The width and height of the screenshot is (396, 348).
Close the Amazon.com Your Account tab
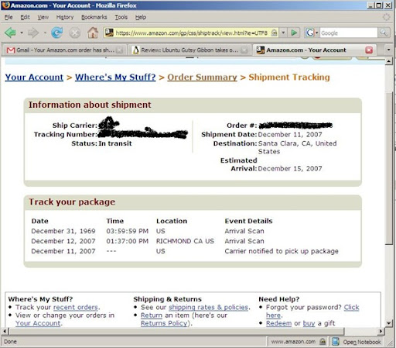click(369, 50)
